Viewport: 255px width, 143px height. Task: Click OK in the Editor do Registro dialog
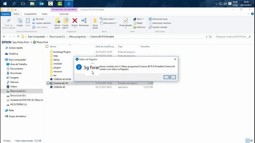point(170,77)
